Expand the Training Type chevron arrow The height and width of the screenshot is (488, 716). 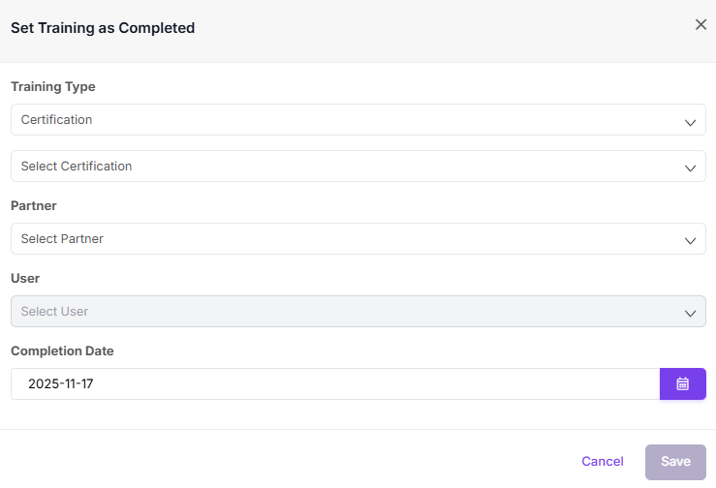tap(690, 122)
